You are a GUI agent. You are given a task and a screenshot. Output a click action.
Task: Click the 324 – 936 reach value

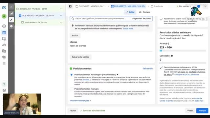click(x=165, y=47)
